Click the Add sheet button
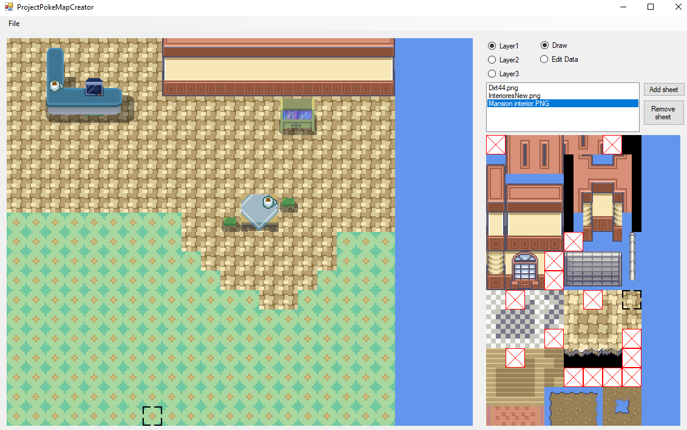The width and height of the screenshot is (687, 430). coord(663,90)
